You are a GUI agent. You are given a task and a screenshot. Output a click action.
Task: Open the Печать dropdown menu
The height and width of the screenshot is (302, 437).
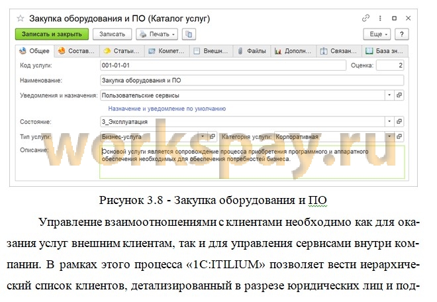157,34
